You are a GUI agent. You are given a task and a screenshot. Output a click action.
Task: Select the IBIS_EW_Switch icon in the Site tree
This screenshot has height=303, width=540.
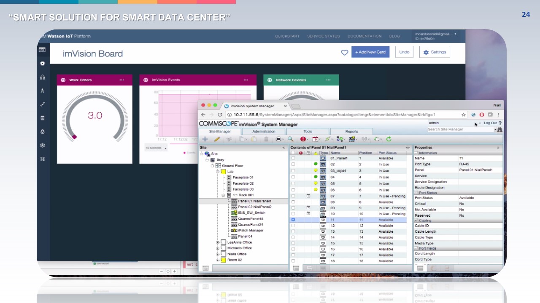click(234, 213)
